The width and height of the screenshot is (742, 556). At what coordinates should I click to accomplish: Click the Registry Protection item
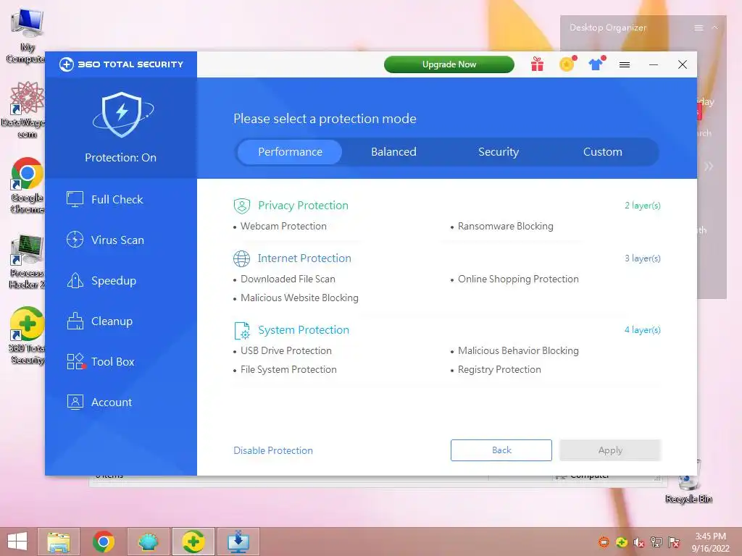tap(499, 370)
